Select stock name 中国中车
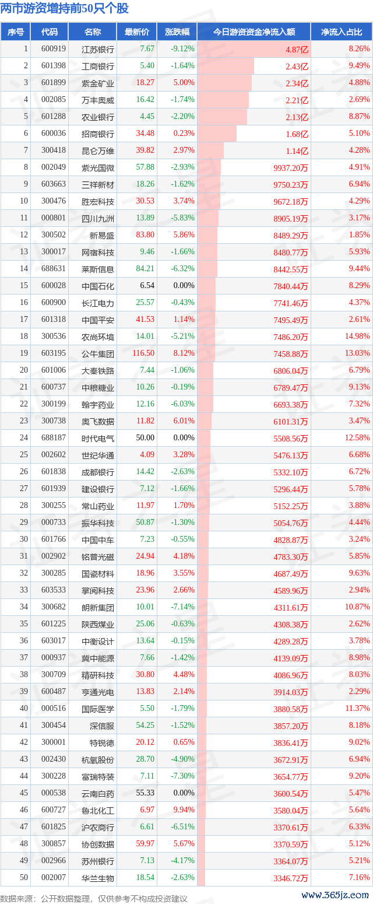The height and width of the screenshot is (904, 373). 98,540
